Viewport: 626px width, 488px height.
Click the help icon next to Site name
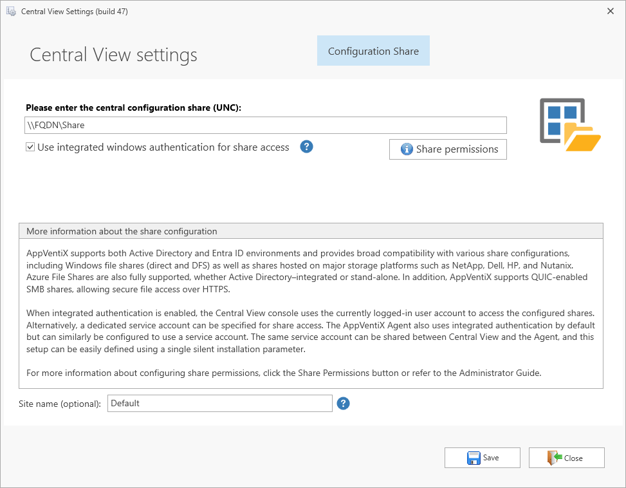pyautogui.click(x=343, y=403)
